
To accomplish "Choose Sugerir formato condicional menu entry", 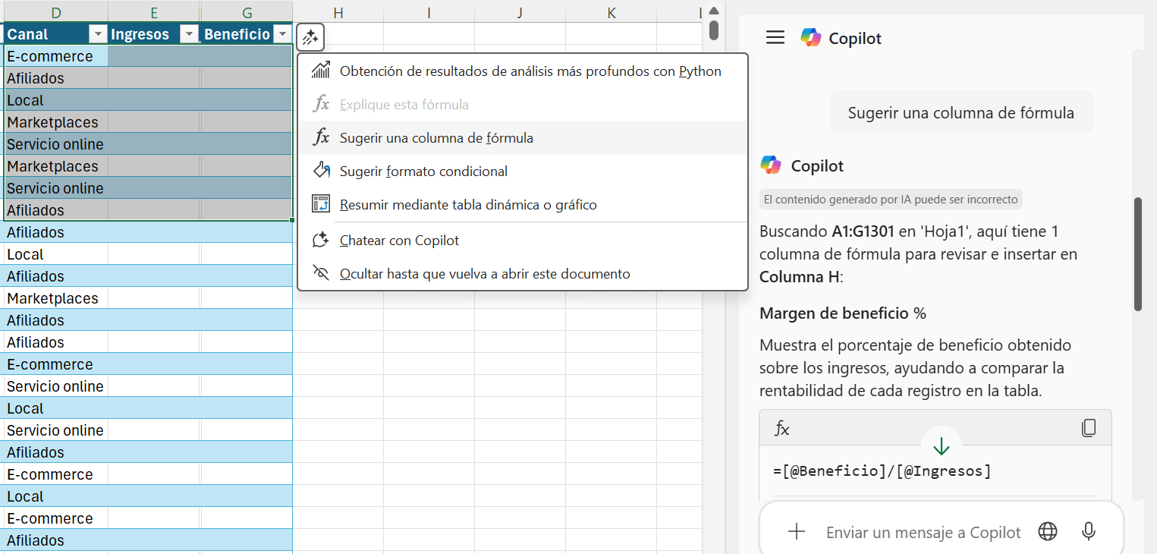I will tap(423, 172).
